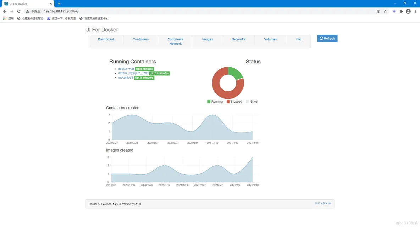The width and height of the screenshot is (420, 227).
Task: Open the Baidu paw bookmark
Action: (x=61, y=18)
